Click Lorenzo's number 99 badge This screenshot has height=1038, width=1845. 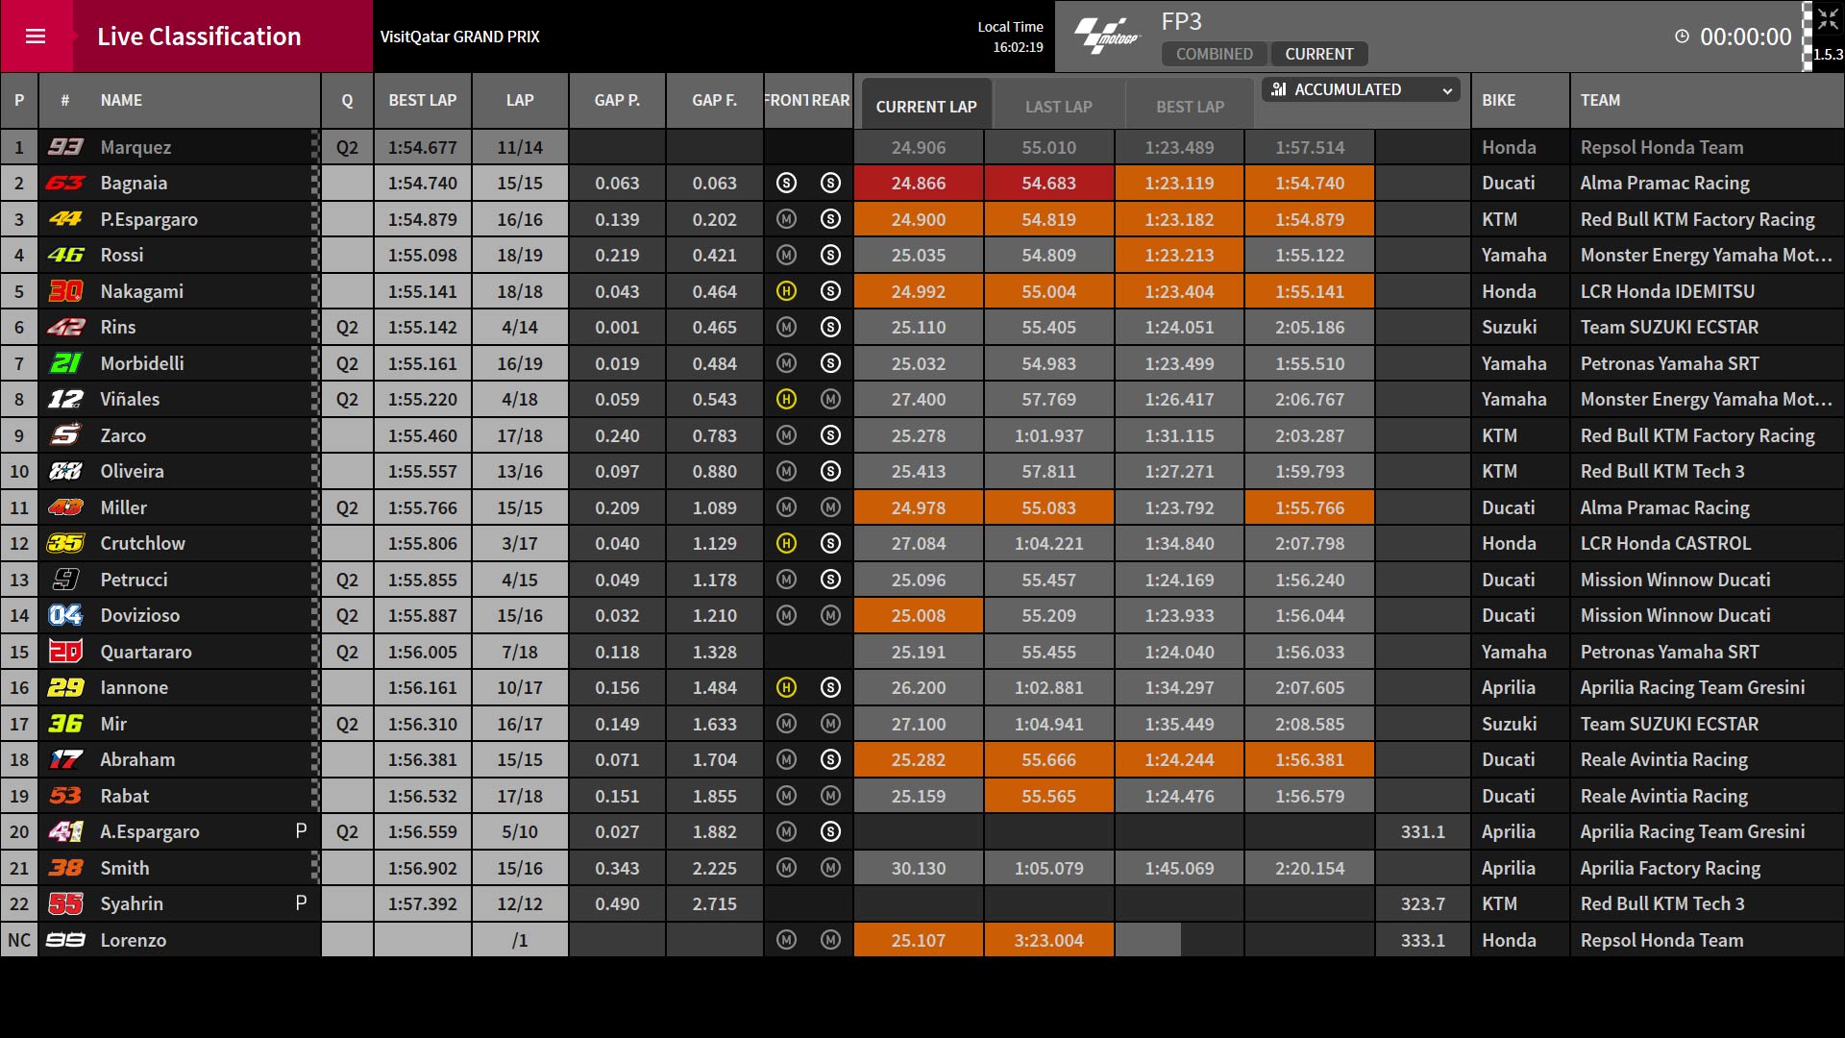(x=65, y=940)
